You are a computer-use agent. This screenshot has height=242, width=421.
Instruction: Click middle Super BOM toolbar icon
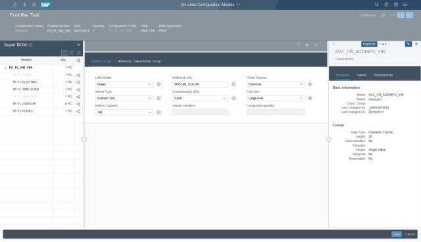72,53
